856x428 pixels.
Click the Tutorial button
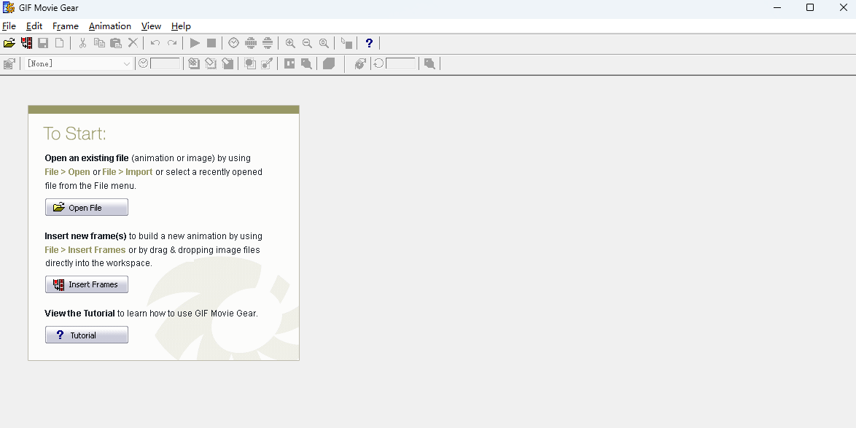[x=87, y=335]
